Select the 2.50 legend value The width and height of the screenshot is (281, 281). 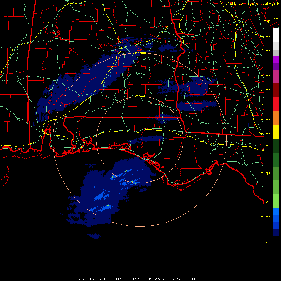click(266, 118)
